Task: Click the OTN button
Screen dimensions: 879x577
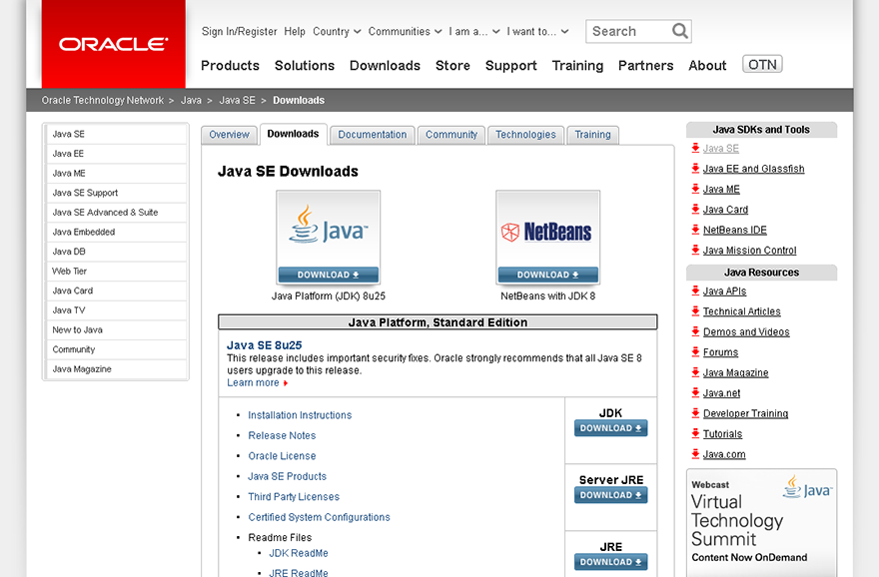Action: coord(762,65)
